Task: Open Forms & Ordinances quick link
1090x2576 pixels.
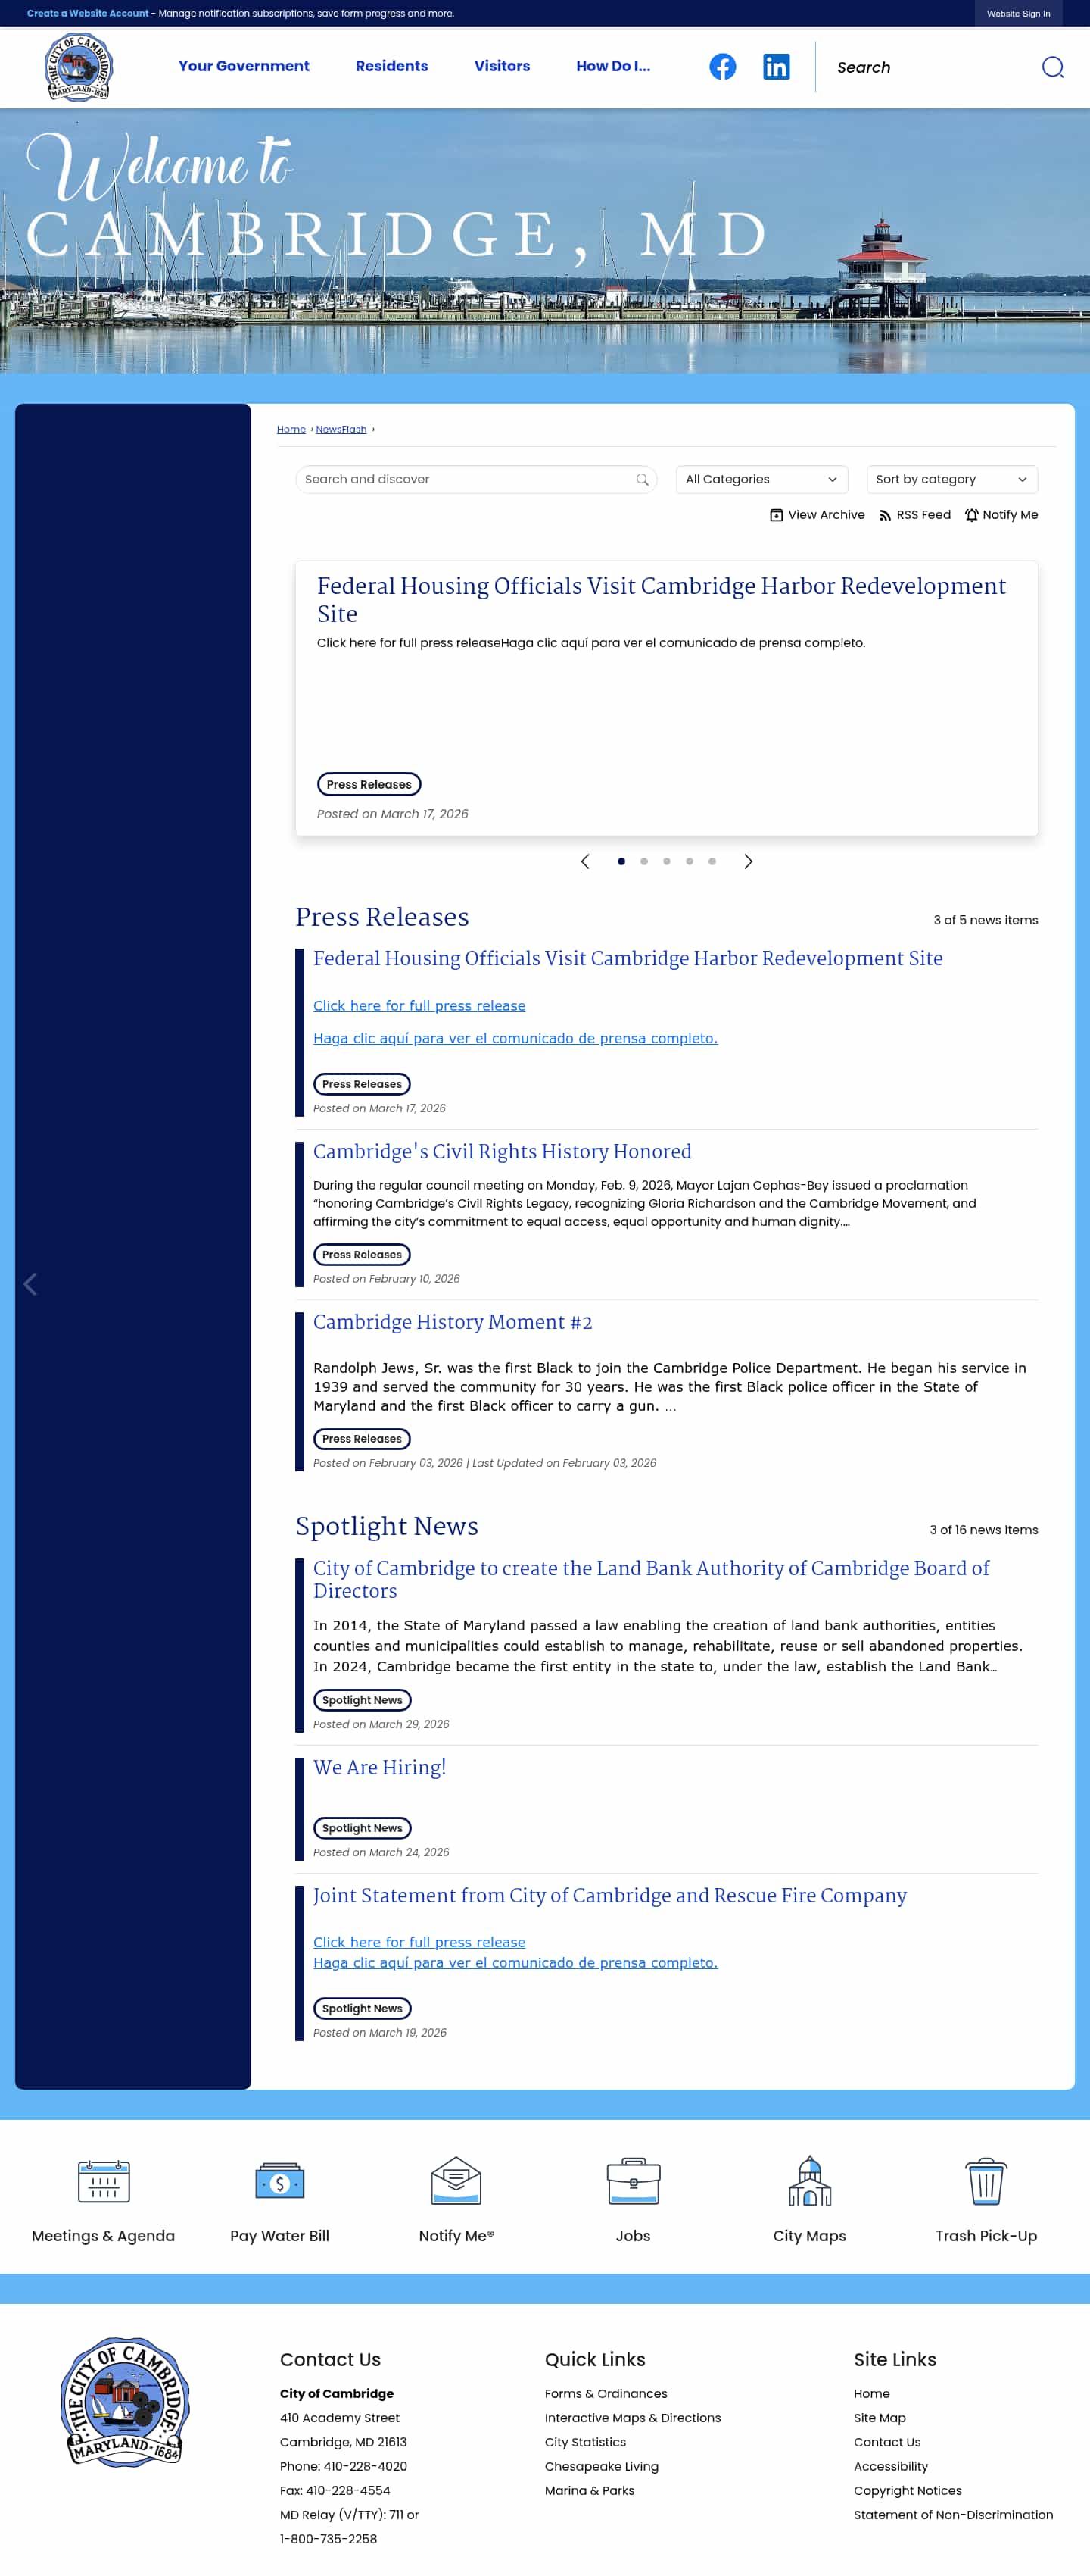Action: tap(606, 2393)
